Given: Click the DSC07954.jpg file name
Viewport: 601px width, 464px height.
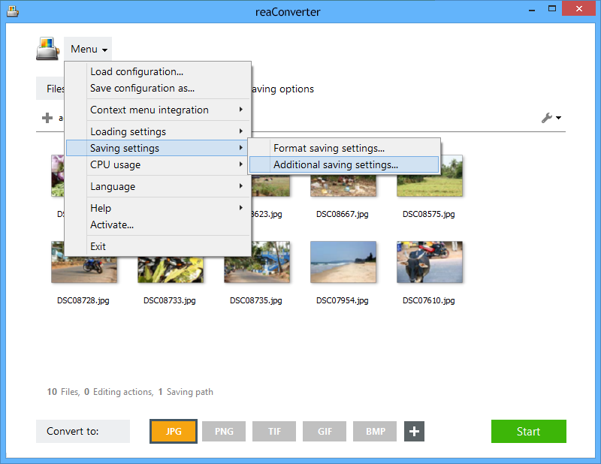Looking at the screenshot, I should pos(343,300).
